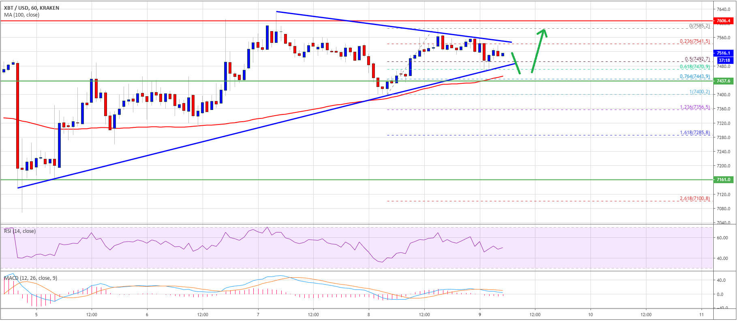
Task: Select the Fibonacci 0.764(7443.9) level label
Action: (x=695, y=76)
